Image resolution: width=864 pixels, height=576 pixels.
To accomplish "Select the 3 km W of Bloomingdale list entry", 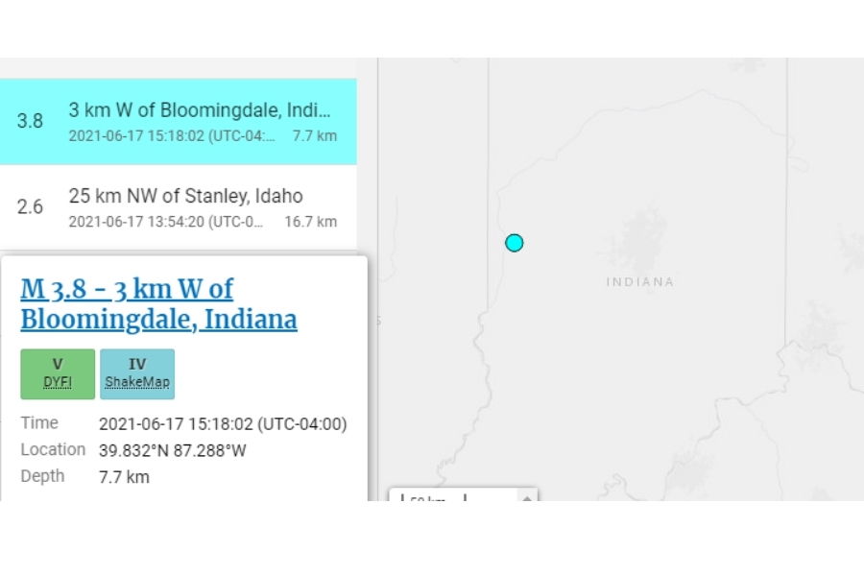I will coord(178,121).
